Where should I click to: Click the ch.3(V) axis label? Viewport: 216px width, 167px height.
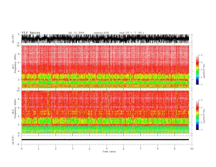(x=13, y=140)
